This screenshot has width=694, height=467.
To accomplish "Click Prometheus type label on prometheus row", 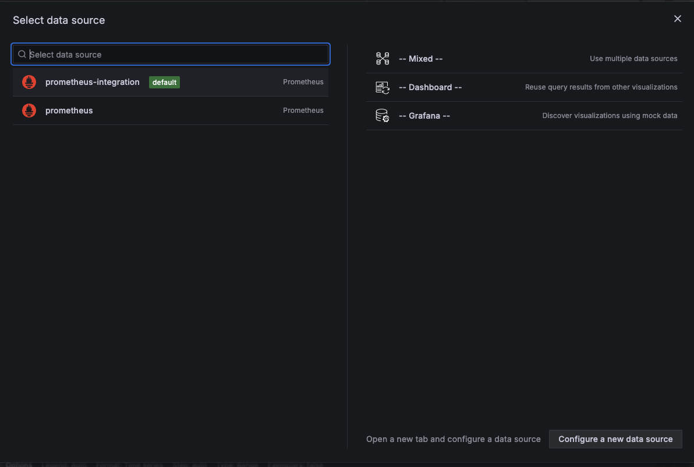I will click(303, 110).
